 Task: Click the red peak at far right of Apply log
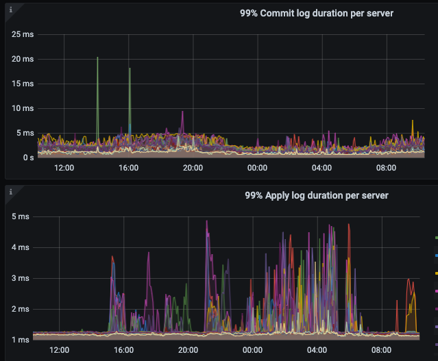click(x=409, y=280)
